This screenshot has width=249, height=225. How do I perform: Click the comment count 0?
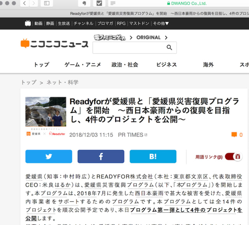241,135
